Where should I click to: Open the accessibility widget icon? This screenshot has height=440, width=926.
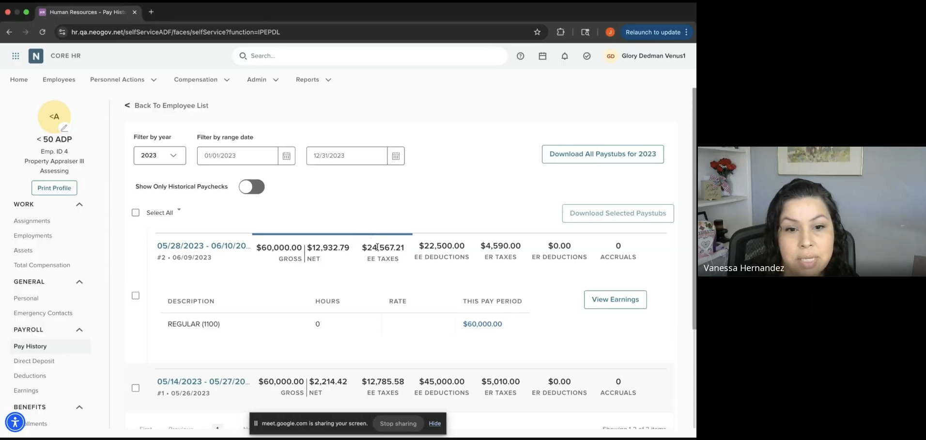tap(15, 422)
